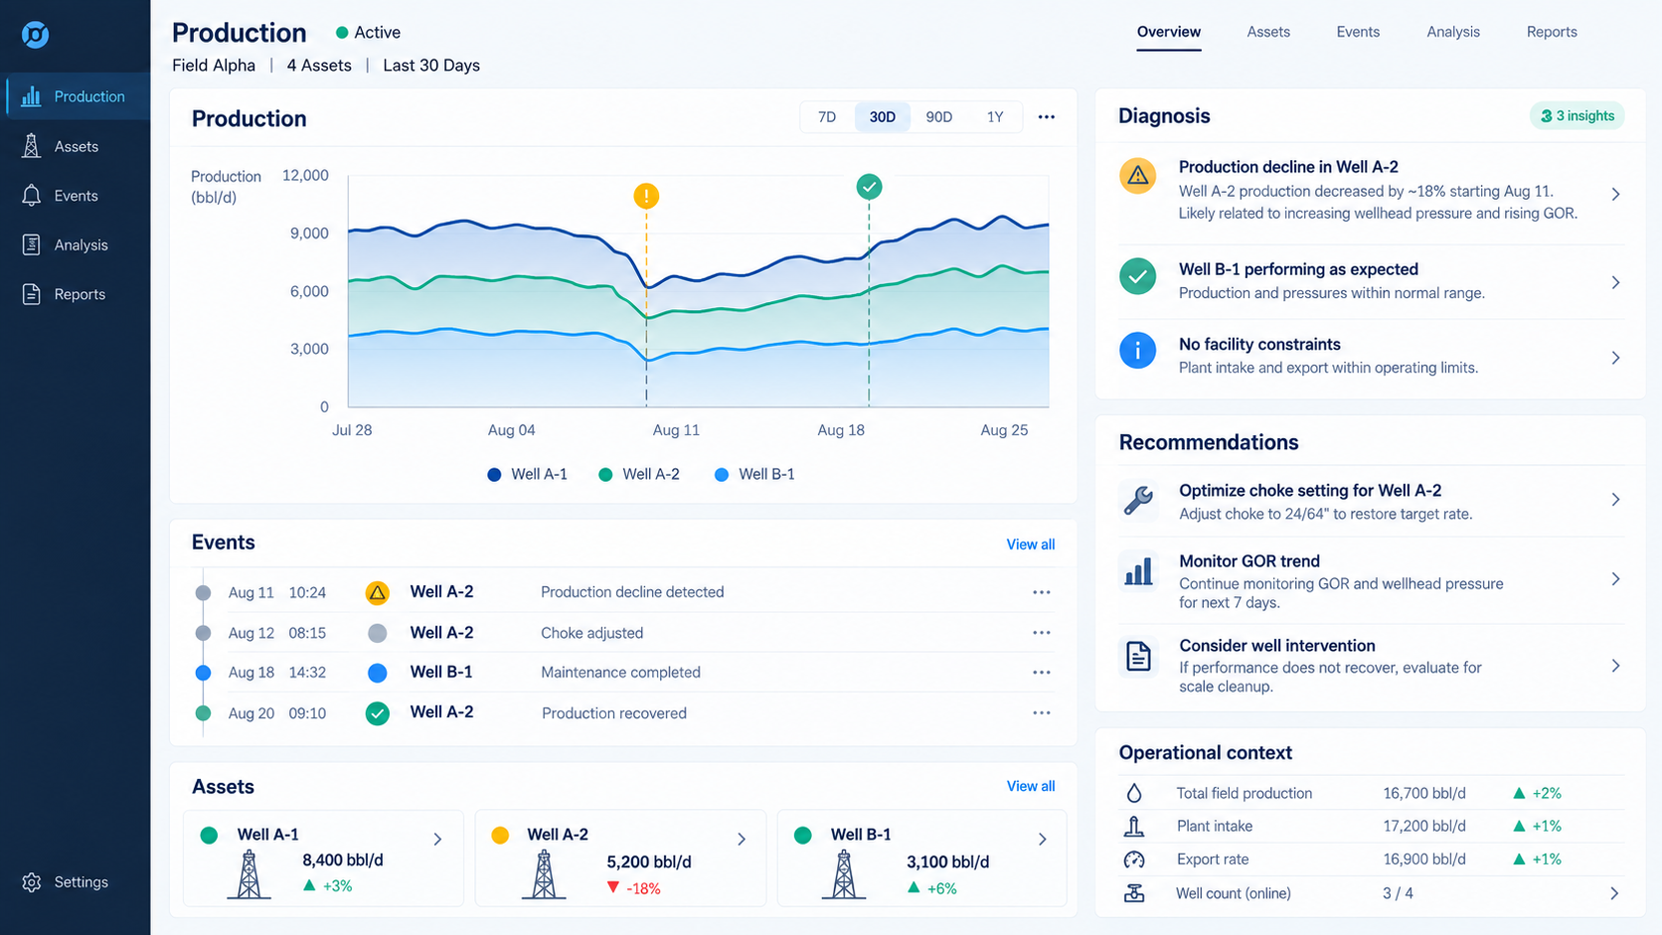Click the Well A-1 derrick icon
Image resolution: width=1662 pixels, height=935 pixels.
pos(249,875)
